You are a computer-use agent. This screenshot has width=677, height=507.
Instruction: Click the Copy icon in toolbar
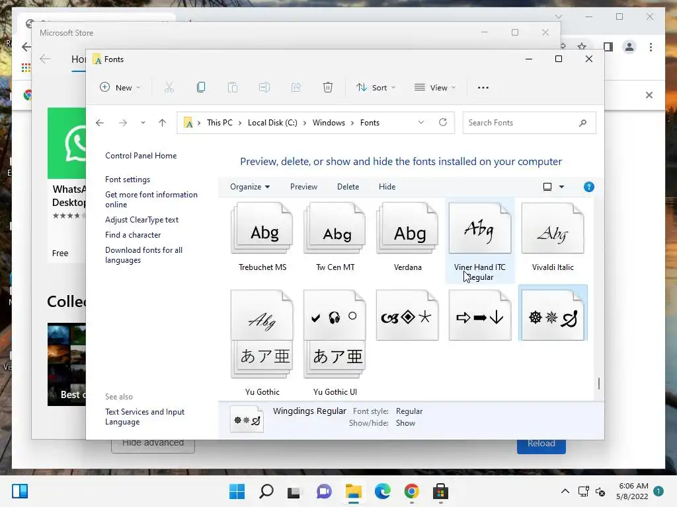[201, 88]
